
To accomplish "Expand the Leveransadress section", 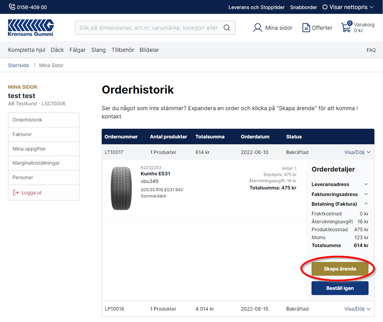I will (340, 184).
